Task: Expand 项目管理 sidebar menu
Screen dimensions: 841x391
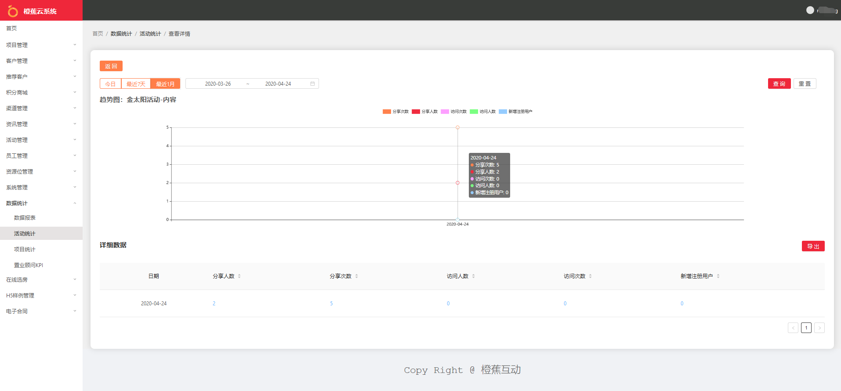Action: [41, 45]
